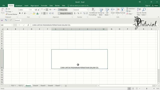This screenshot has height=90, width=160.
Task: Click the zoom slider handle
Action: click(x=147, y=88)
